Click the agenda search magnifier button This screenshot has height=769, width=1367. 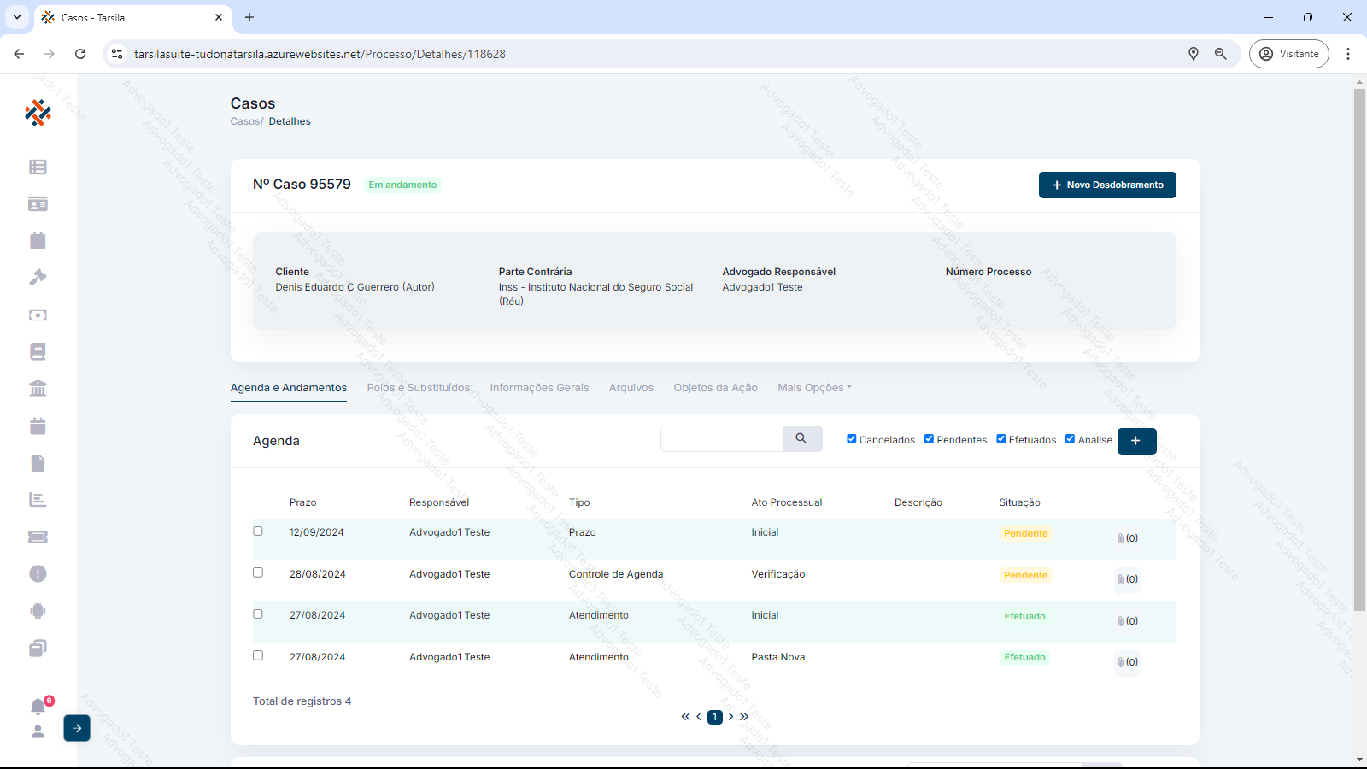pos(801,438)
